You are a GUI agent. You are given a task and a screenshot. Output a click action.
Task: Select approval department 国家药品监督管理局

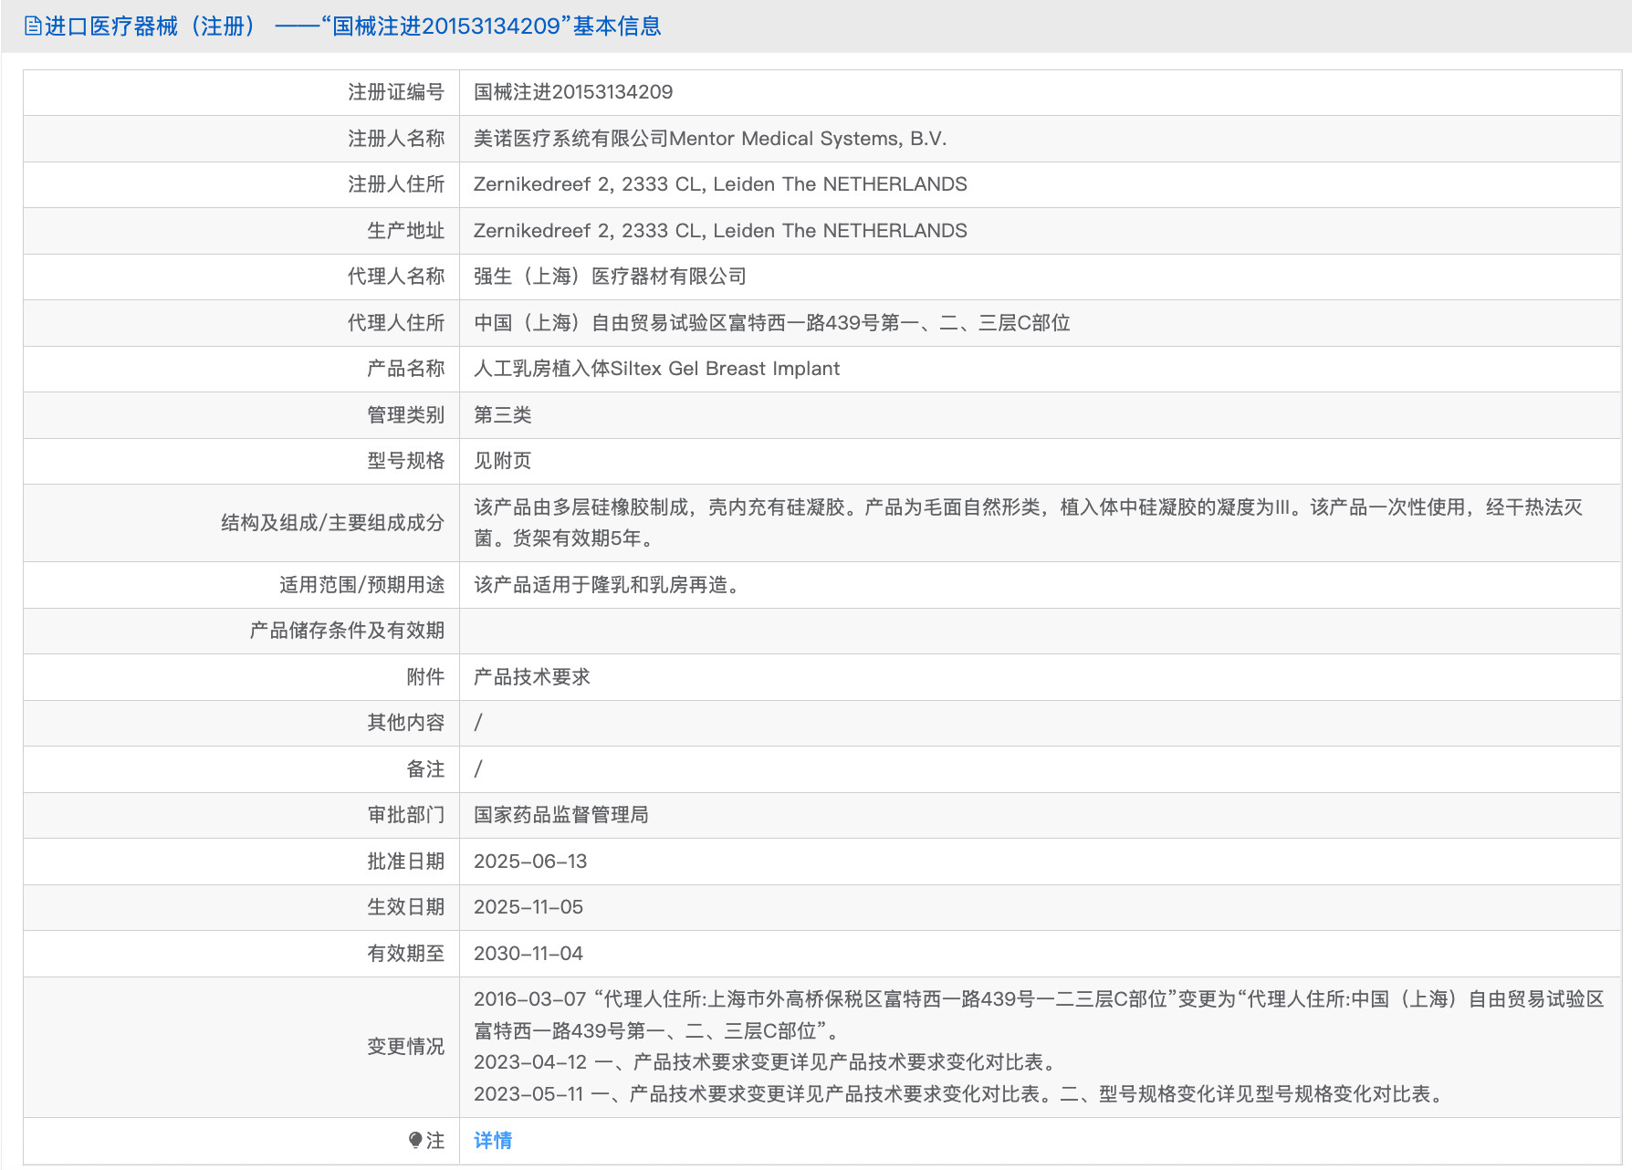coord(560,815)
